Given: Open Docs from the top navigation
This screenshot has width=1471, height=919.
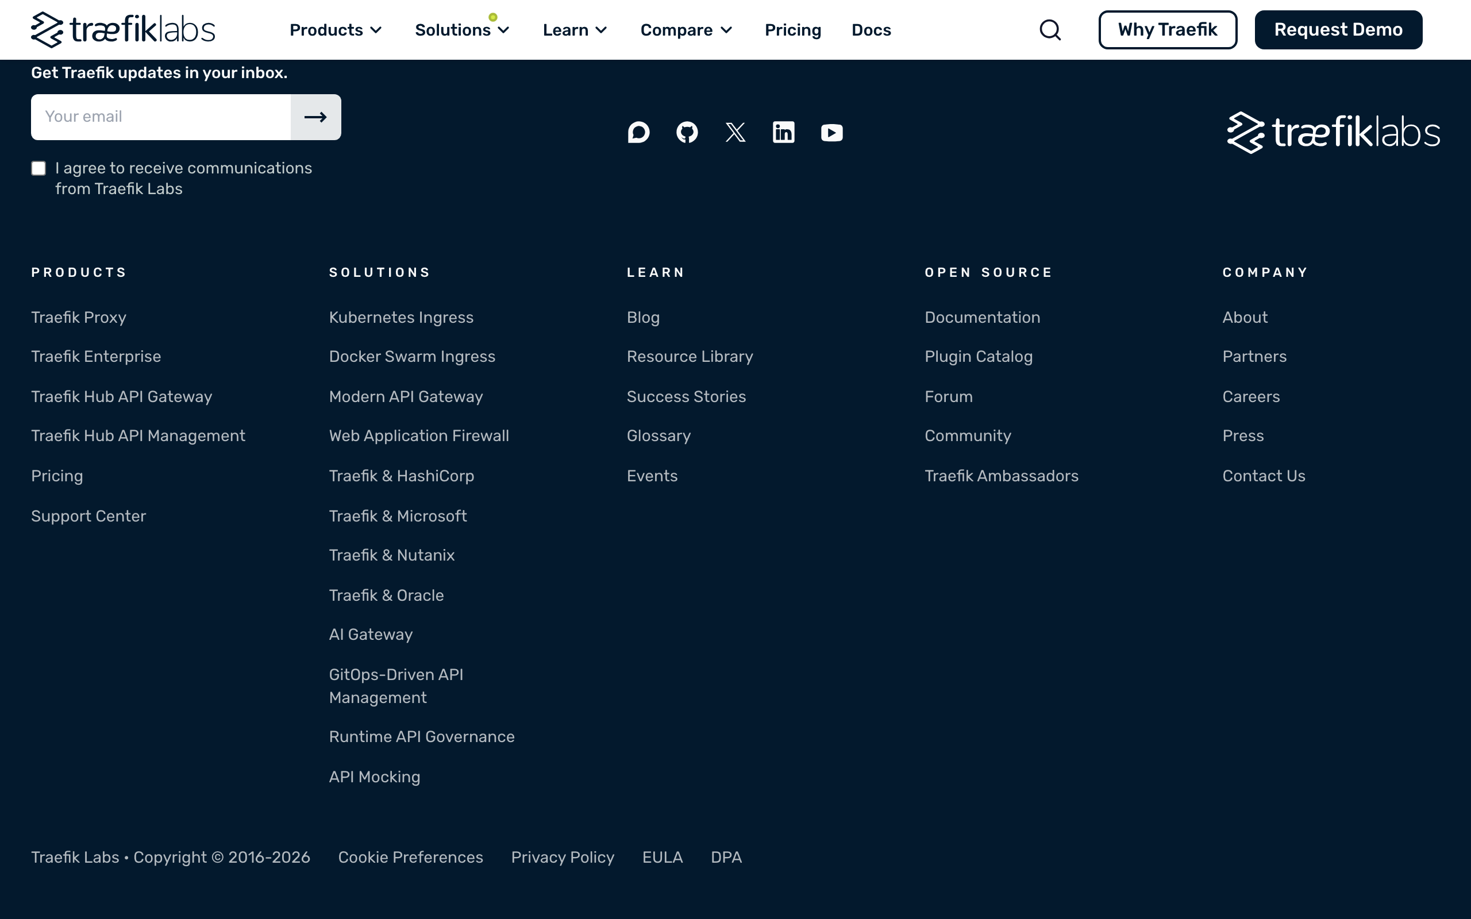Looking at the screenshot, I should tap(871, 30).
